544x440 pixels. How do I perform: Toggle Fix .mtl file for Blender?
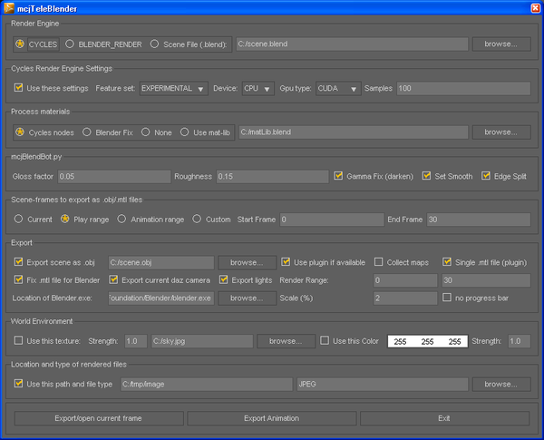pos(18,279)
